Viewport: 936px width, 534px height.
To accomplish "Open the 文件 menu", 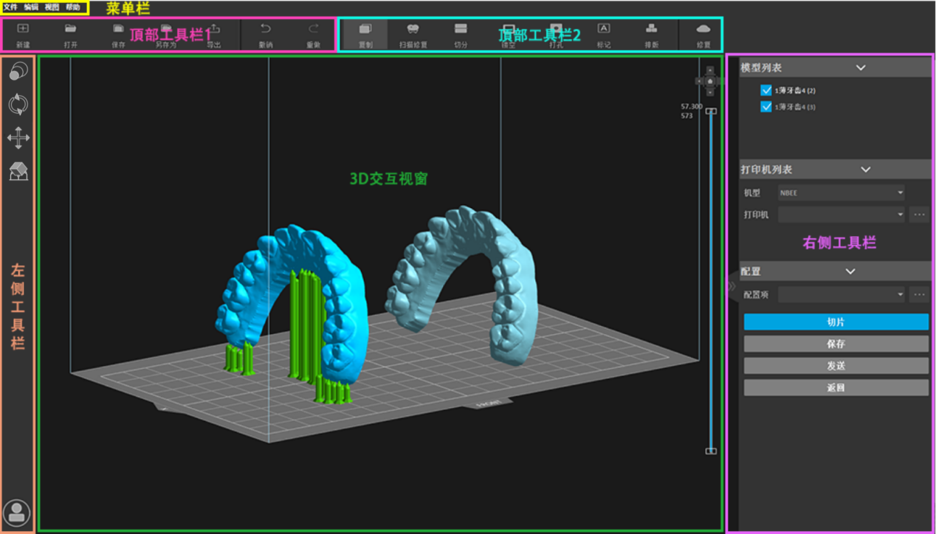I will [10, 7].
